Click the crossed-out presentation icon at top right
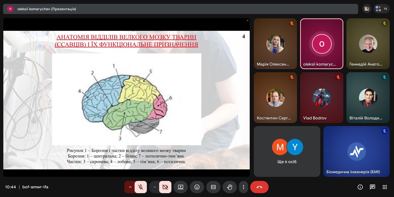Viewport: 394px width, 197px height. tap(367, 9)
